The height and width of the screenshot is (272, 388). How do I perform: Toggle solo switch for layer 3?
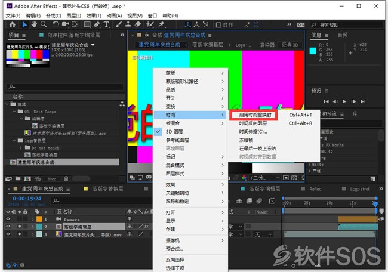pyautogui.click(x=19, y=234)
